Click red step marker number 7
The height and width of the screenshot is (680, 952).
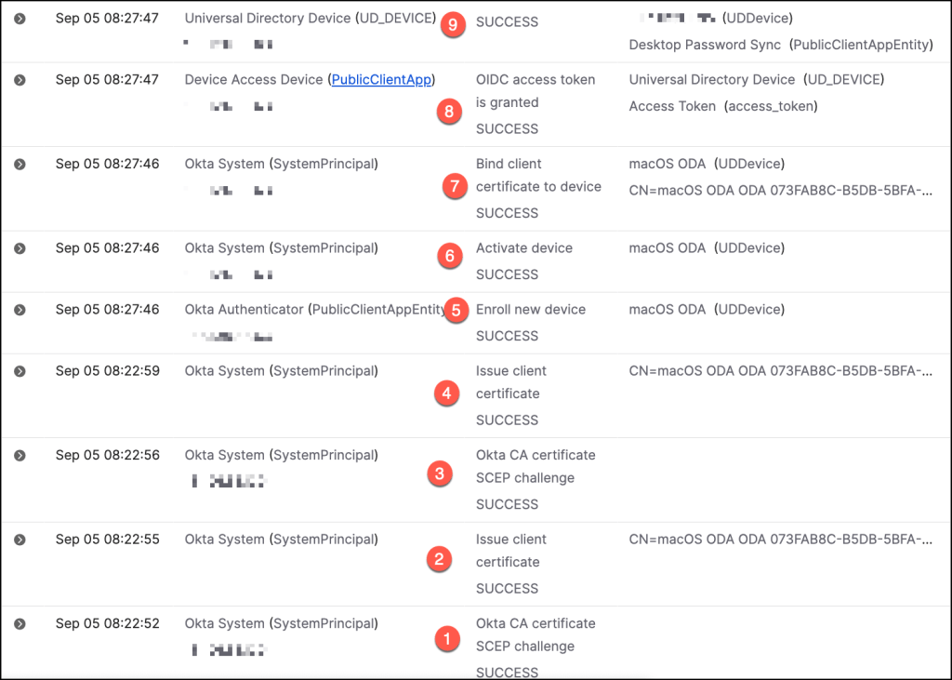coord(454,187)
